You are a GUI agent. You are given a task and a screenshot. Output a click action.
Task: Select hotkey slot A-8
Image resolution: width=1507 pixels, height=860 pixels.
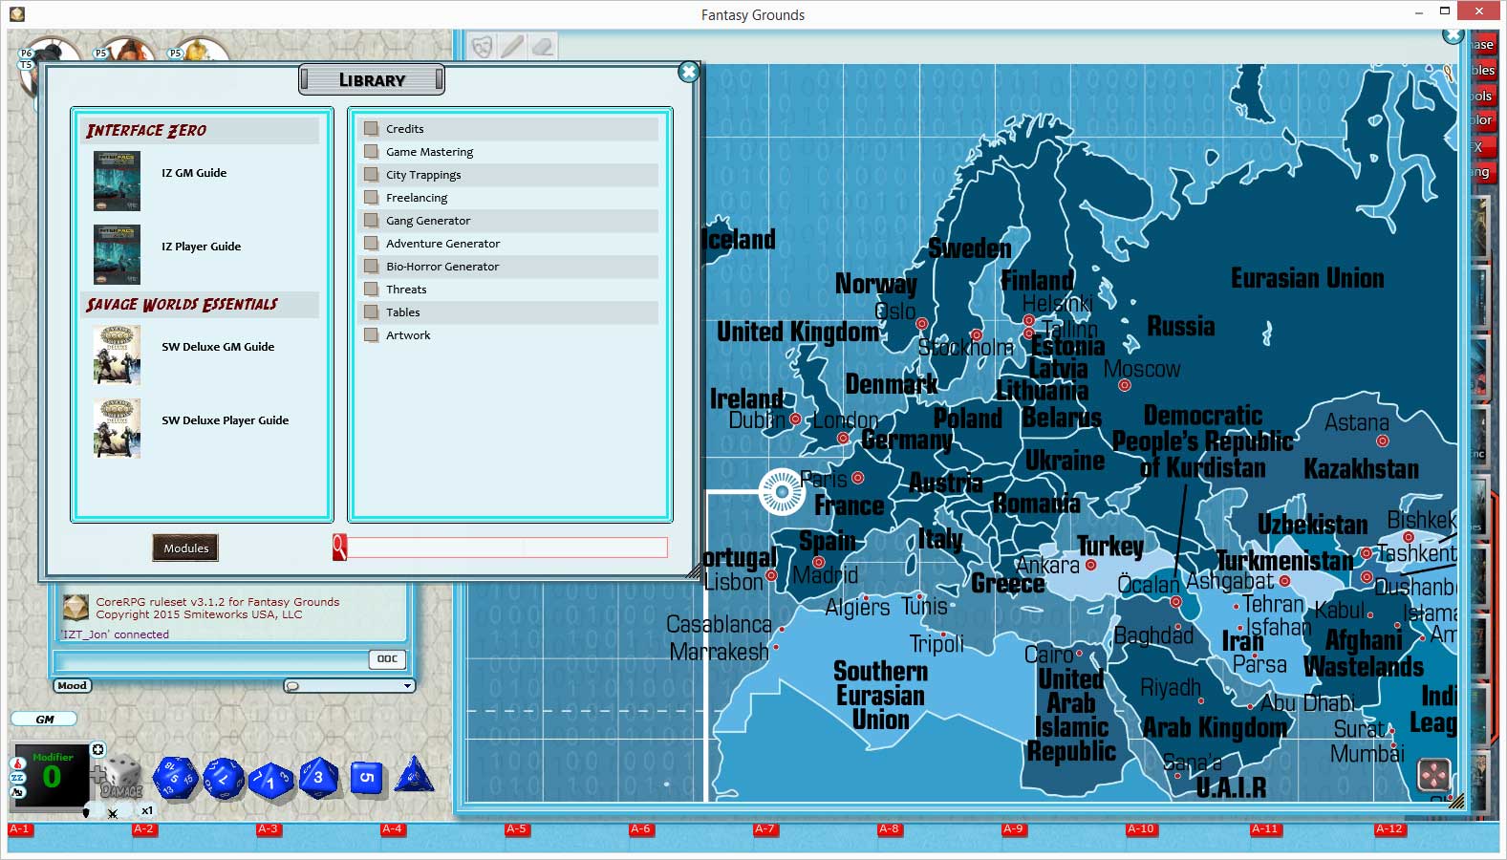pyautogui.click(x=890, y=829)
